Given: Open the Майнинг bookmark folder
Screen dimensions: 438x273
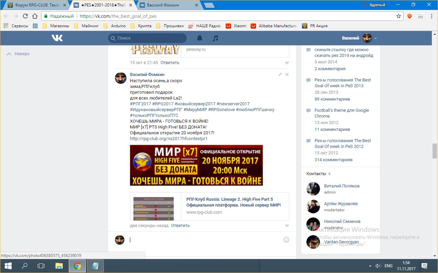Looking at the screenshot, I should click(86, 26).
